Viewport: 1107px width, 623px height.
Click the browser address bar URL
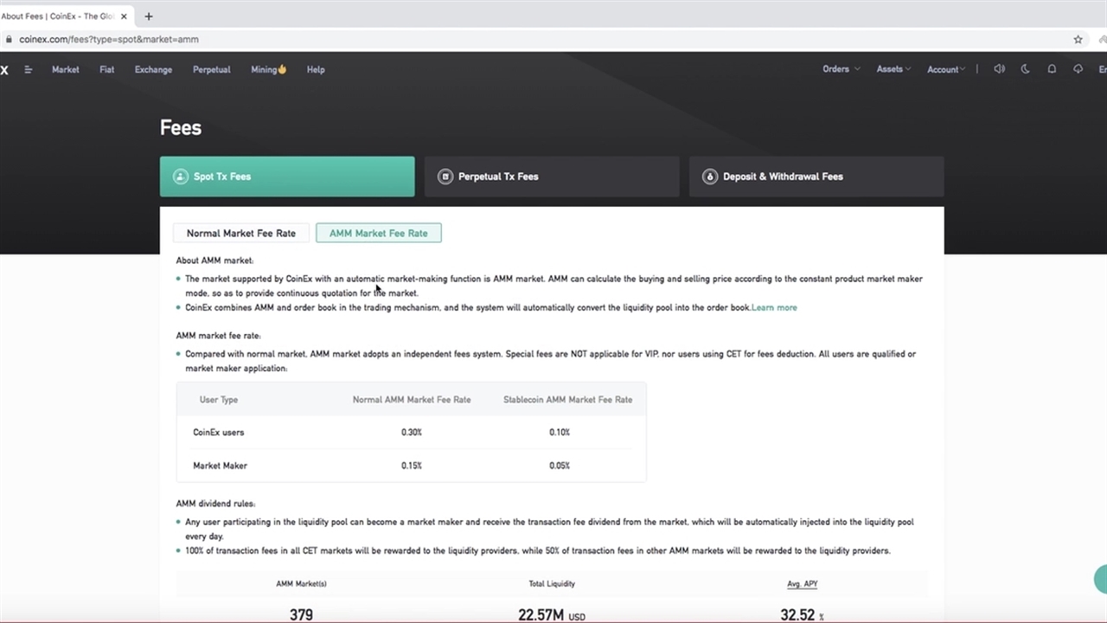point(109,39)
